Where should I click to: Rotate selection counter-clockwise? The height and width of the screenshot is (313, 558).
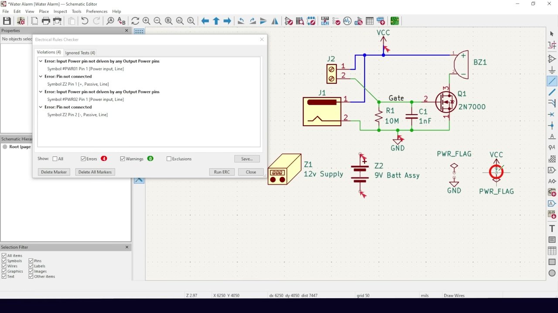pos(241,21)
